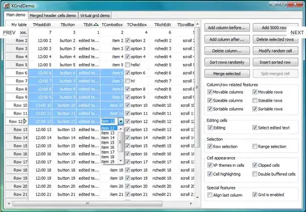Click the Add 5000 rows button

[275, 28]
